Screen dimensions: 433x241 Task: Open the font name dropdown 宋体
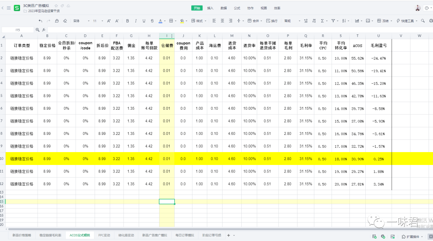(78, 21)
